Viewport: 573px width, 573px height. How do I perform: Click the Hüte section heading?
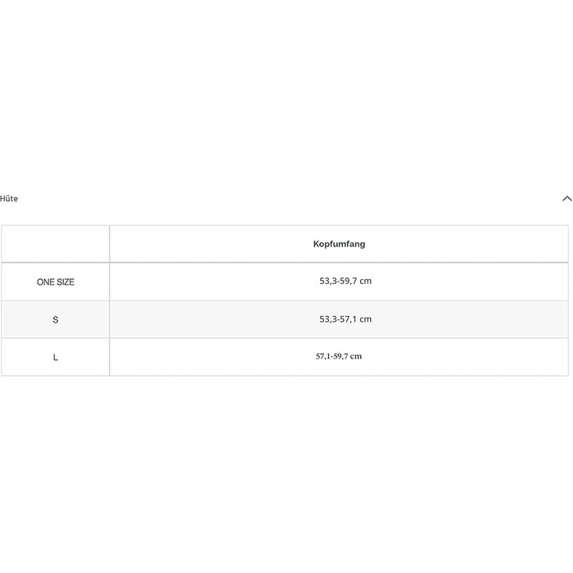click(x=9, y=198)
